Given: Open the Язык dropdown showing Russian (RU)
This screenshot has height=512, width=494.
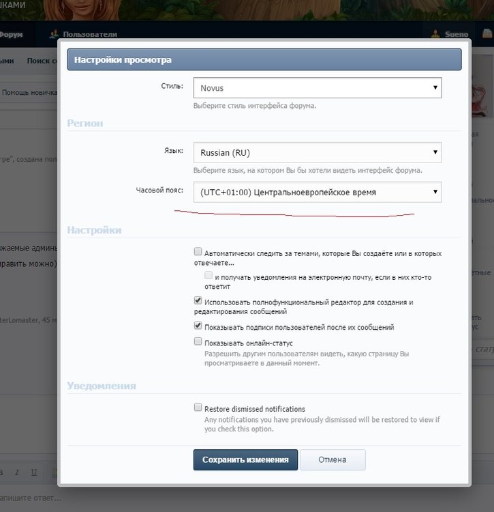Looking at the screenshot, I should click(x=317, y=152).
